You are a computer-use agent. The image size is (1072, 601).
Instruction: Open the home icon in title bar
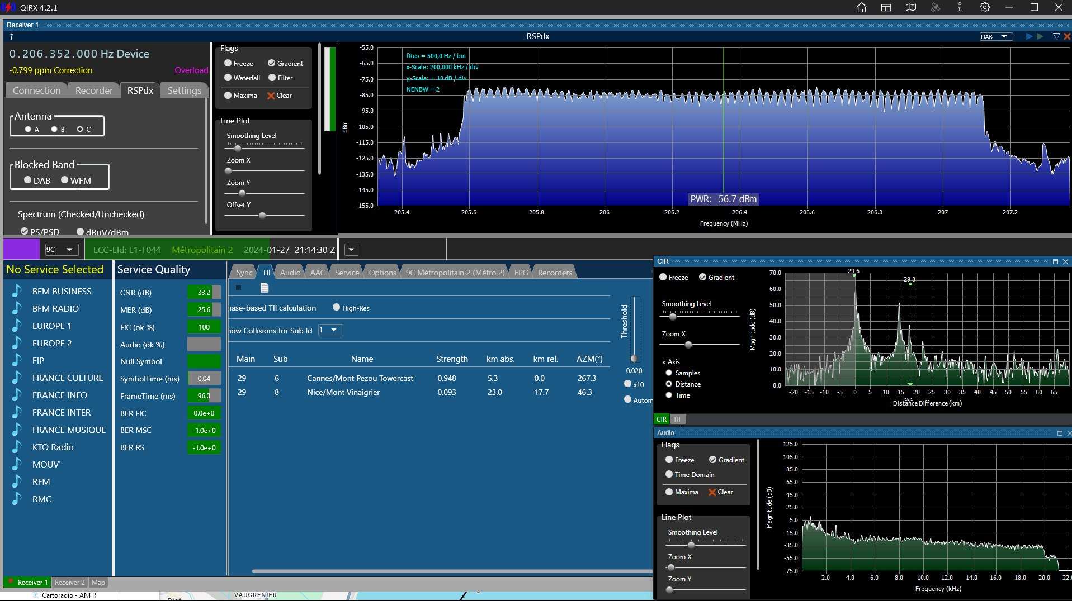click(861, 8)
